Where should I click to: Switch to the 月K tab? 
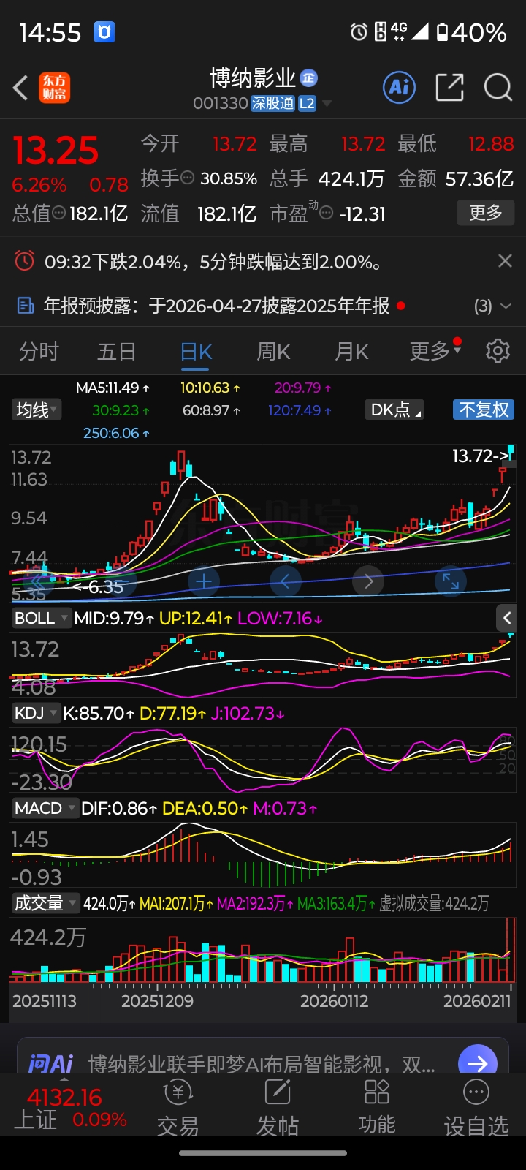pos(351,352)
